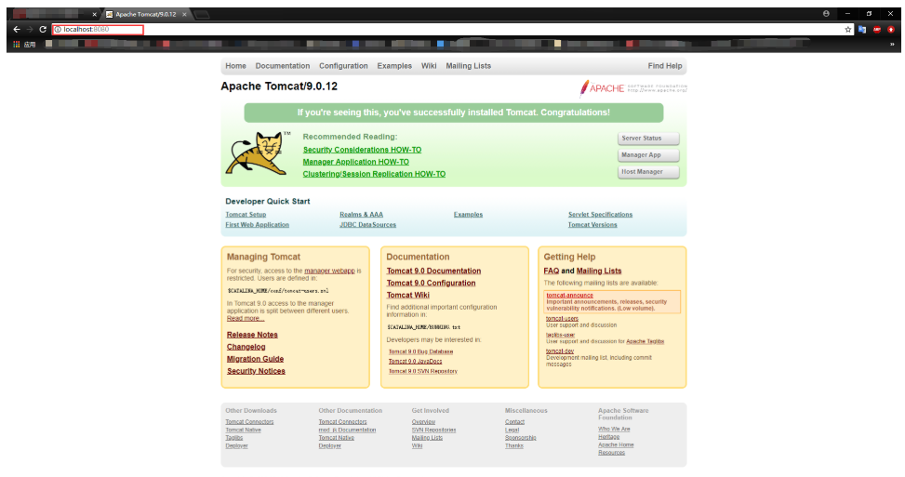Bookmark this page with the star icon
Image resolution: width=905 pixels, height=477 pixels.
point(848,30)
